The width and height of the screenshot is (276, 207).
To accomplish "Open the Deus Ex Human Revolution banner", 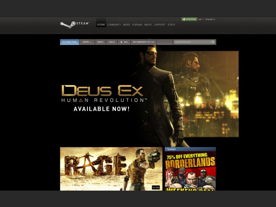I will coord(149,95).
